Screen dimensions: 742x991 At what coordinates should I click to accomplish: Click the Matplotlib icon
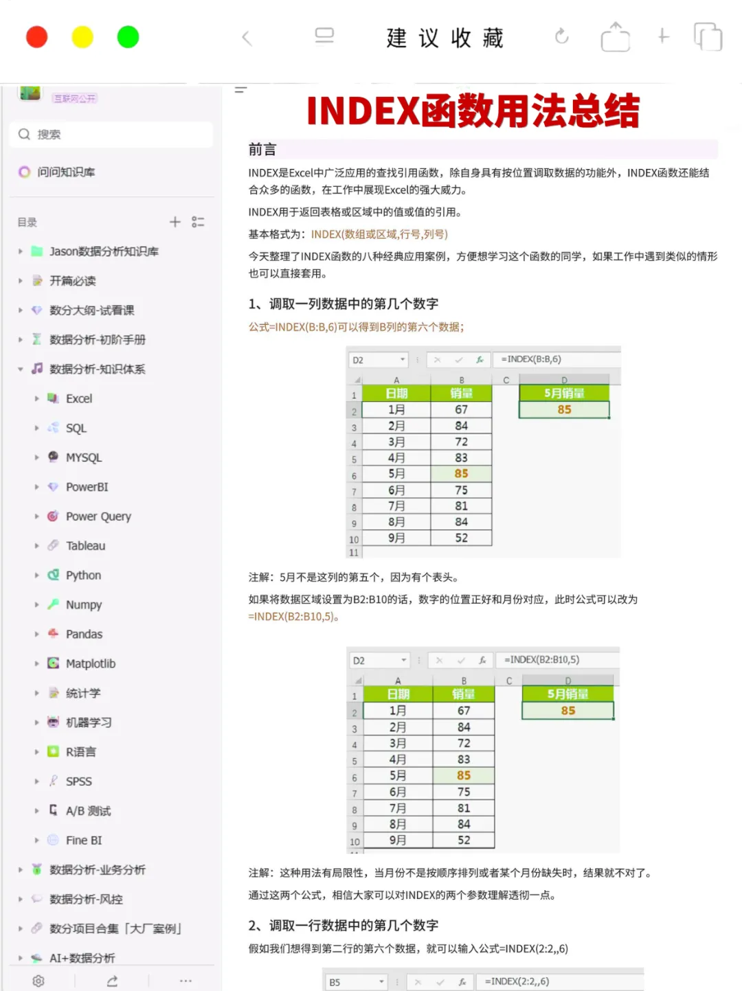[x=53, y=663]
